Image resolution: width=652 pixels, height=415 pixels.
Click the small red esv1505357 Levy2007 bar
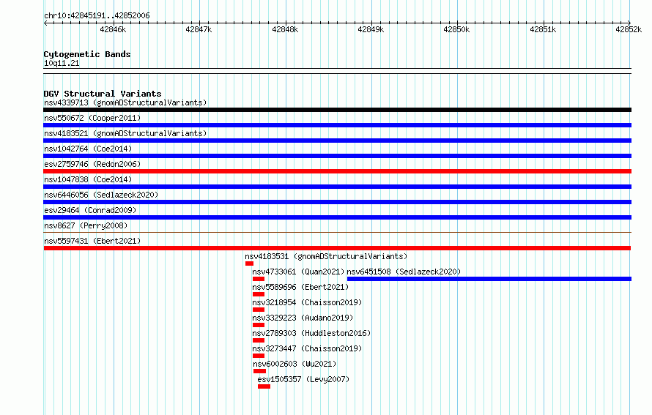(264, 386)
